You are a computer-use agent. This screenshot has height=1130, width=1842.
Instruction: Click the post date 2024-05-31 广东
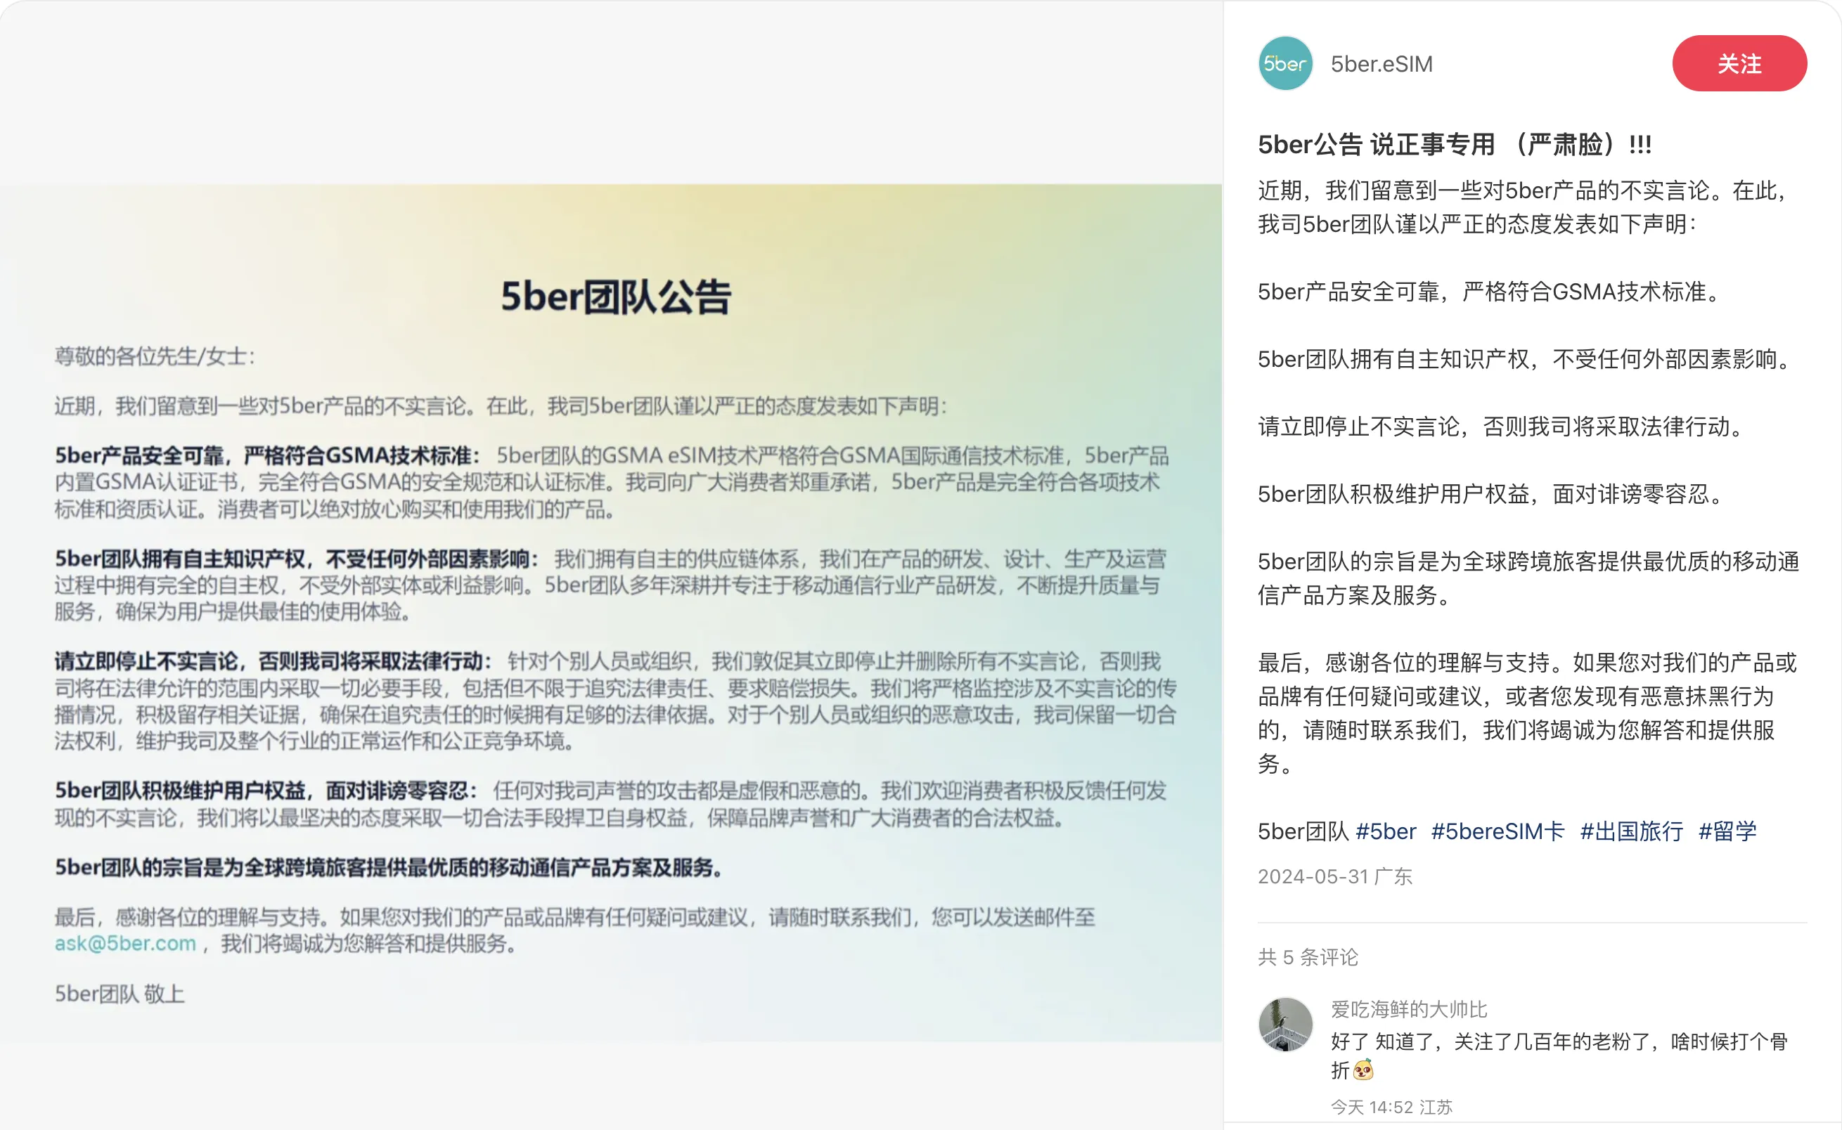tap(1334, 876)
